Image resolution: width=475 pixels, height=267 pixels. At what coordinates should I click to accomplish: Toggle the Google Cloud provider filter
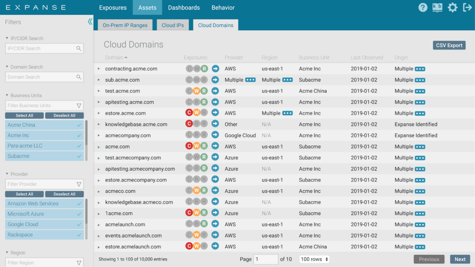[44, 224]
